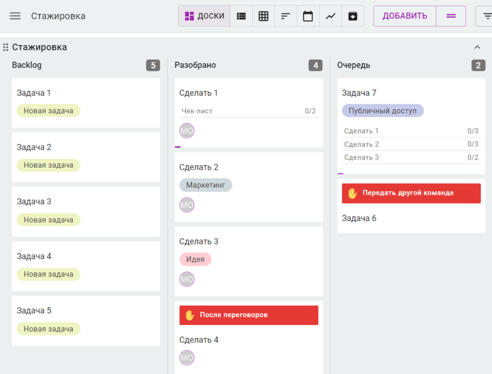Viewport: 492px width, 374px height.
Task: Open the calendar view
Action: tap(308, 16)
